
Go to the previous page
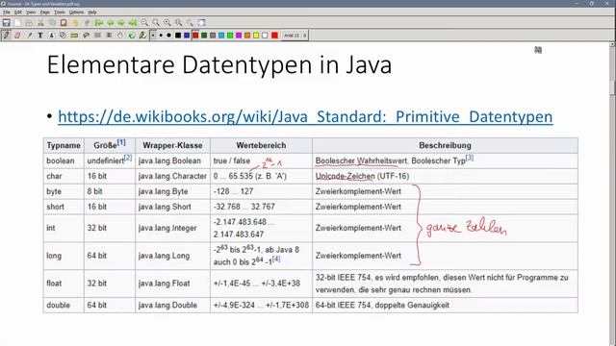pyautogui.click(x=110, y=23)
